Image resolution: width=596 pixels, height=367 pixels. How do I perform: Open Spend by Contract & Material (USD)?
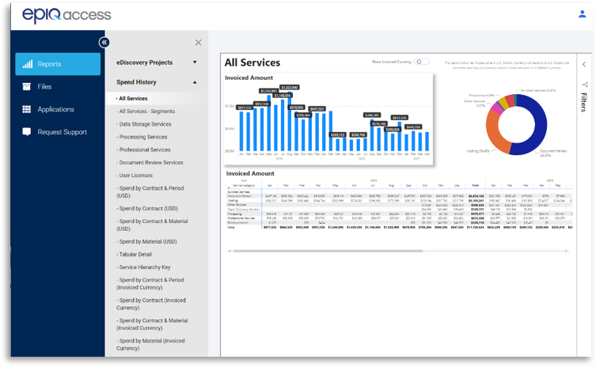152,225
